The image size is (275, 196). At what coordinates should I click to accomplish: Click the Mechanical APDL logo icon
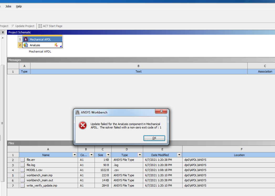25,39
